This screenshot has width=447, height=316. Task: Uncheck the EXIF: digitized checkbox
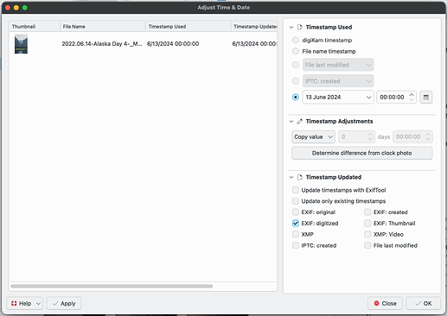pos(296,223)
